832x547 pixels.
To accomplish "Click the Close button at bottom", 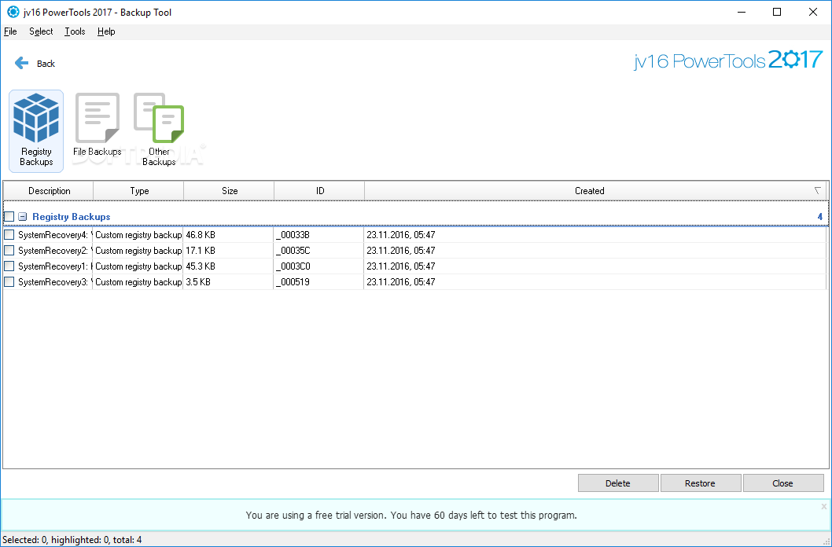I will [783, 483].
